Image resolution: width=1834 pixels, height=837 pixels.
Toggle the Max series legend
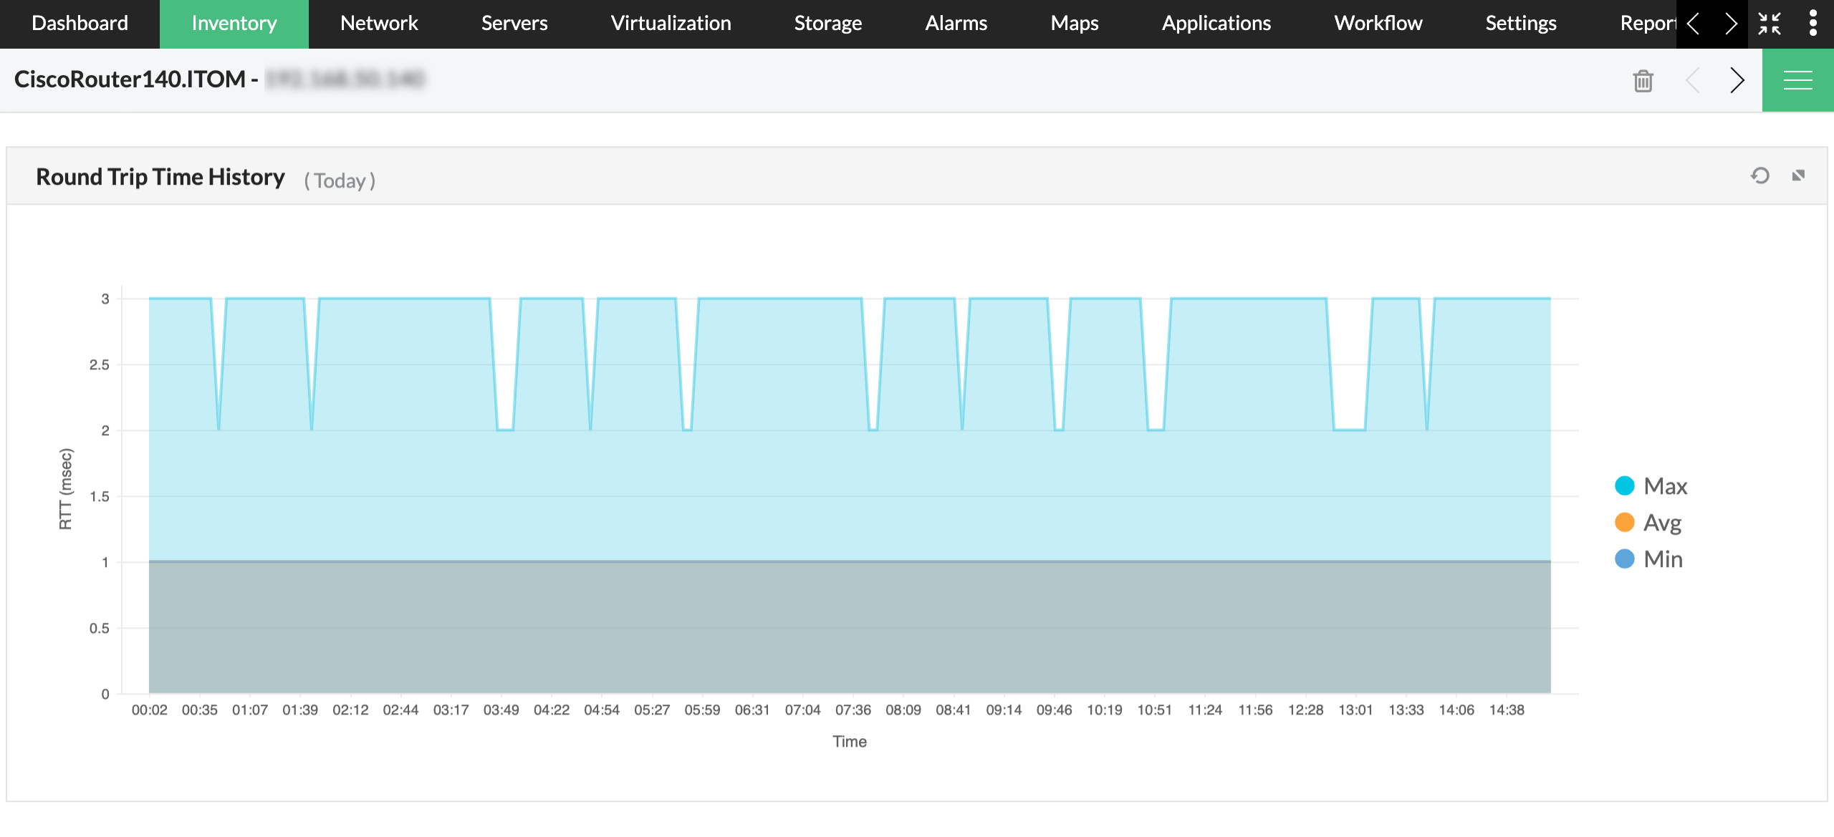click(x=1665, y=486)
